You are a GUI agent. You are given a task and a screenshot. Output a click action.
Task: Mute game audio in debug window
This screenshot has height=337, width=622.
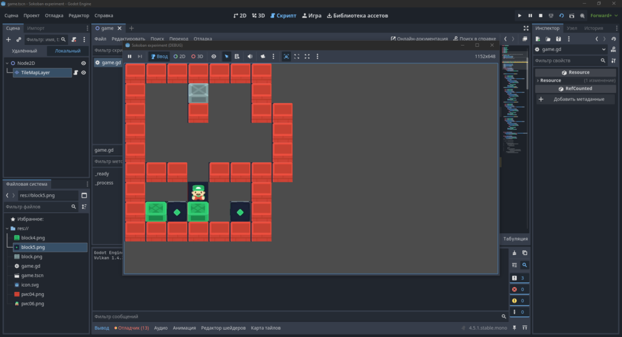pyautogui.click(x=250, y=56)
